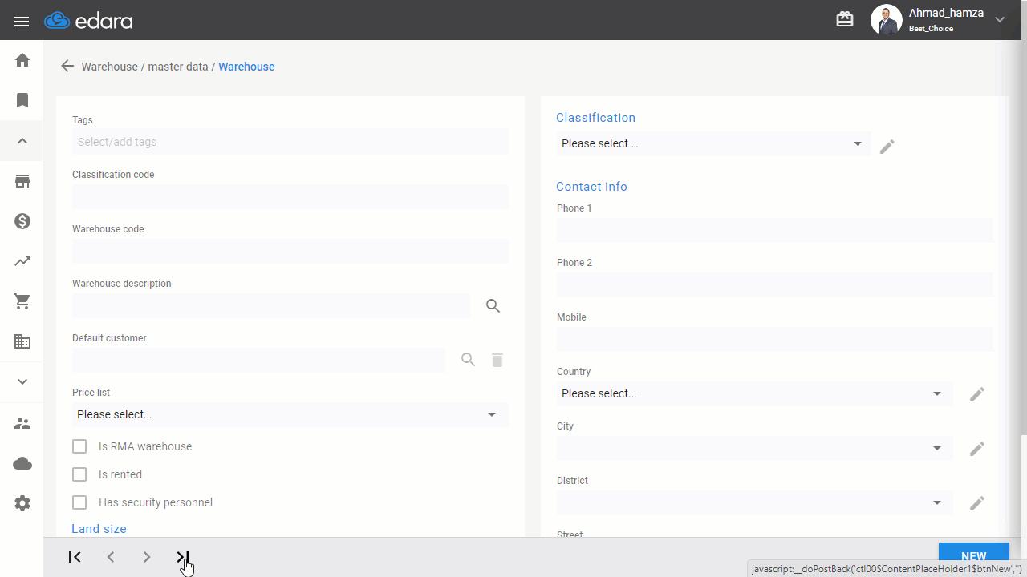This screenshot has width=1027, height=577.
Task: Click the back arrow beside breadcrumb
Action: (67, 67)
